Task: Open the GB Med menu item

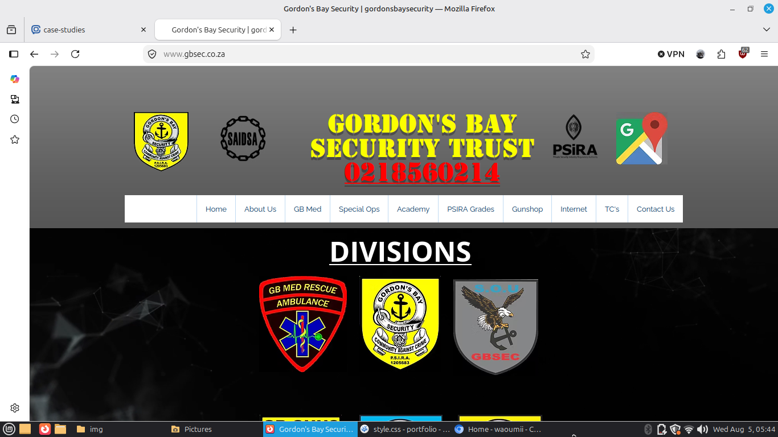Action: coord(308,209)
